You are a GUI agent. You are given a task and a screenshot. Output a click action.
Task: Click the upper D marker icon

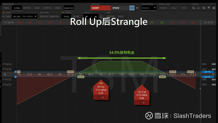pyautogui.click(x=16, y=72)
